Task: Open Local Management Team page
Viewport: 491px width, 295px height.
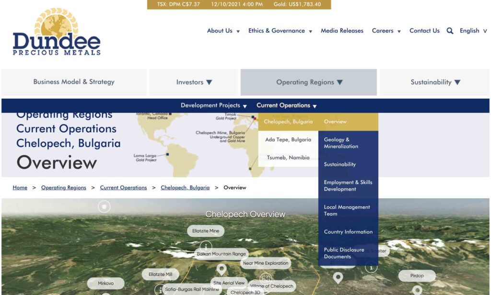Action: click(x=348, y=210)
